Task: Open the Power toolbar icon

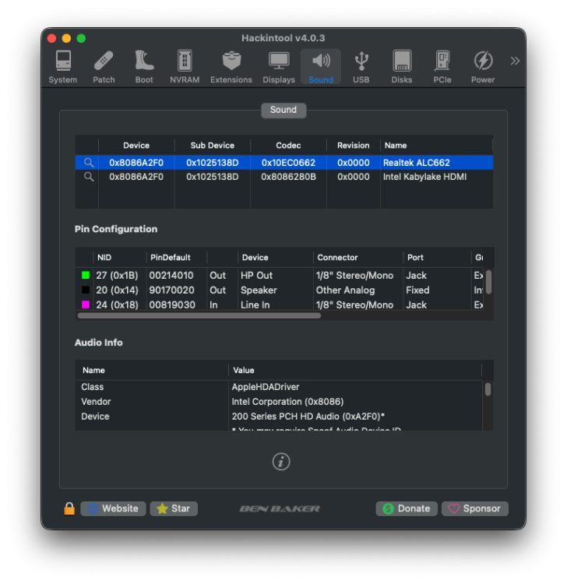Action: (483, 67)
